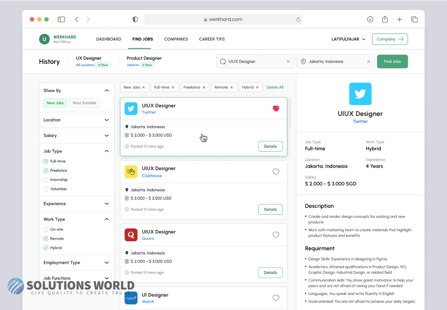The height and width of the screenshot is (310, 447).
Task: Remove the Full-time filter chip
Action: tap(173, 88)
